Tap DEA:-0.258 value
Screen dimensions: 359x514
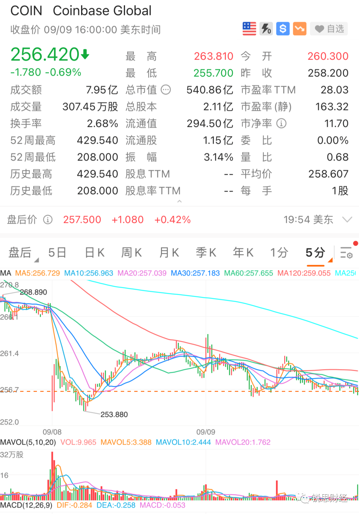click(116, 505)
